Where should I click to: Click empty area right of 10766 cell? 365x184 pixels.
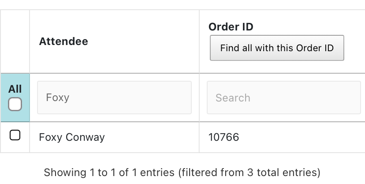pyautogui.click(x=304, y=137)
